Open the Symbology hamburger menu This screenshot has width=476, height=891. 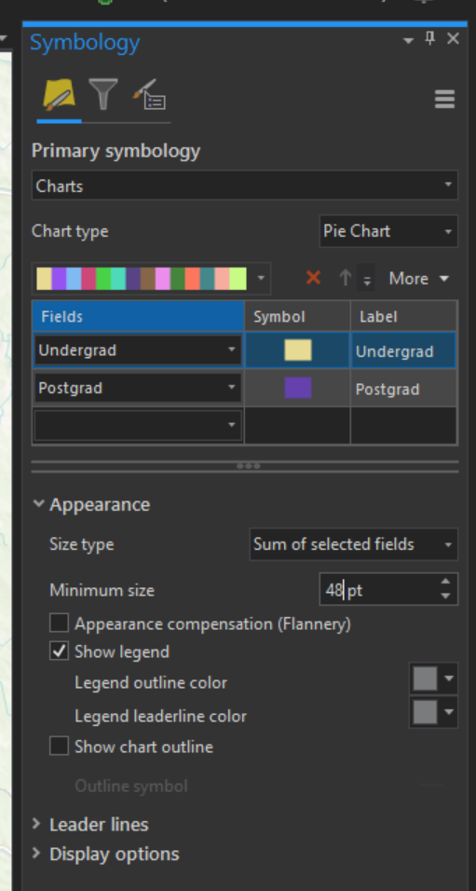(444, 99)
